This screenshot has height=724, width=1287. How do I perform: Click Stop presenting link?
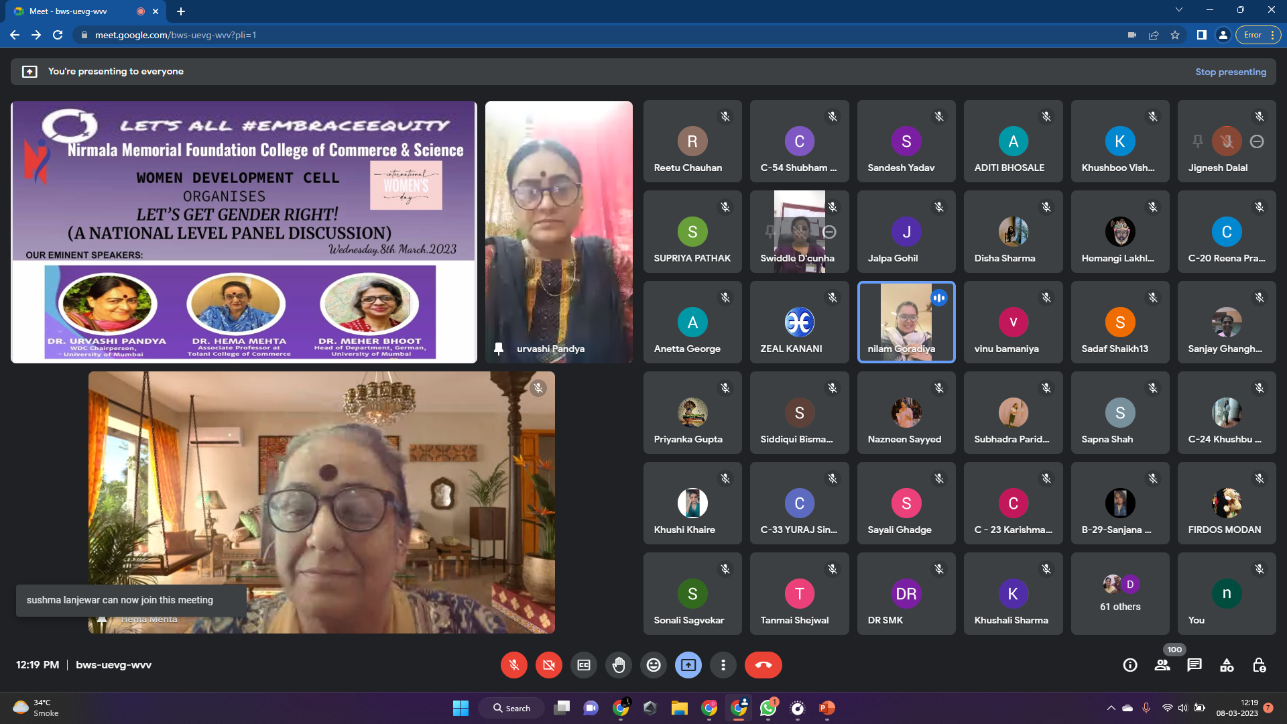pyautogui.click(x=1231, y=72)
